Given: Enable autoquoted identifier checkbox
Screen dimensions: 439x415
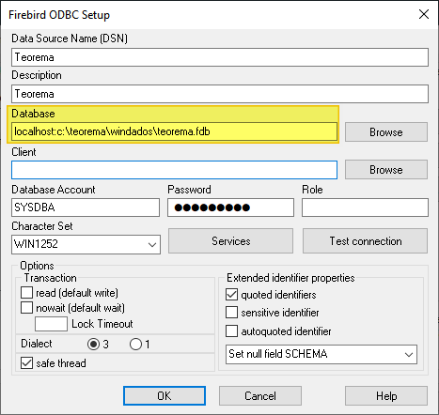Looking at the screenshot, I should click(x=231, y=331).
